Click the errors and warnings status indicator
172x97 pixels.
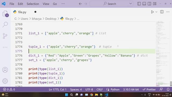[9, 89]
